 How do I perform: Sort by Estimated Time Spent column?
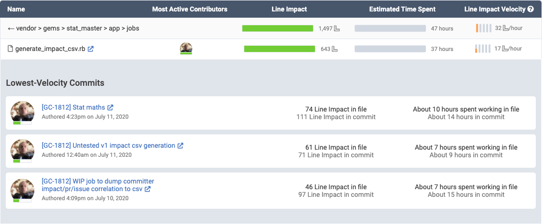[402, 9]
